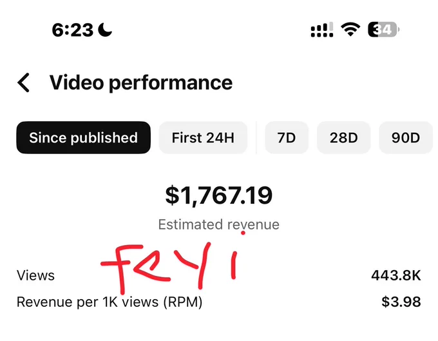Viewport: 438px width, 341px height.
Task: Tap the Estimated revenue label
Action: click(x=219, y=224)
